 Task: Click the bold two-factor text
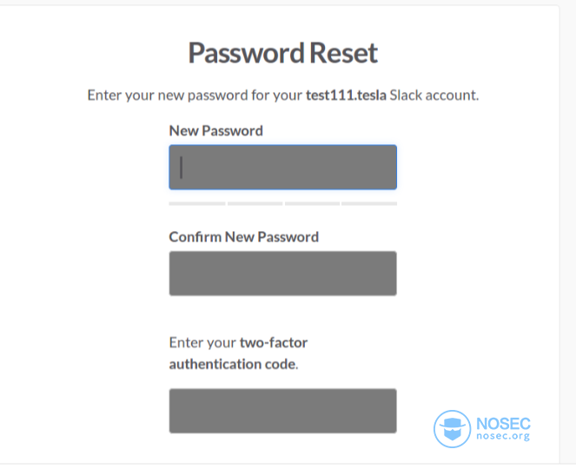coord(274,342)
